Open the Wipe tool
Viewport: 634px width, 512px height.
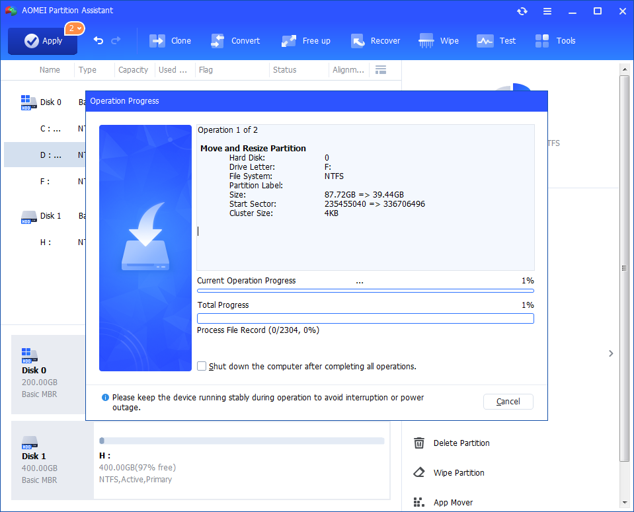point(438,41)
